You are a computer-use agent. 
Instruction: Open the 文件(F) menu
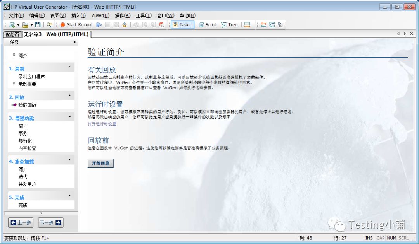pos(17,16)
